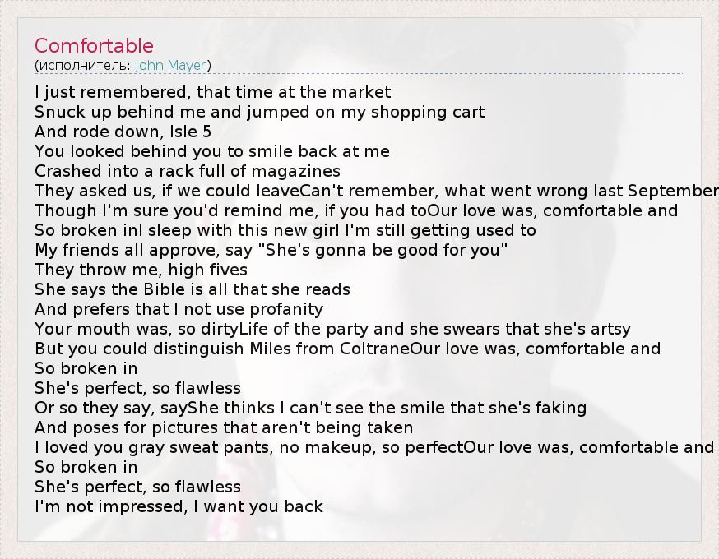Click the final line "I want you back"
Image resolution: width=719 pixels, height=559 pixels.
(179, 506)
